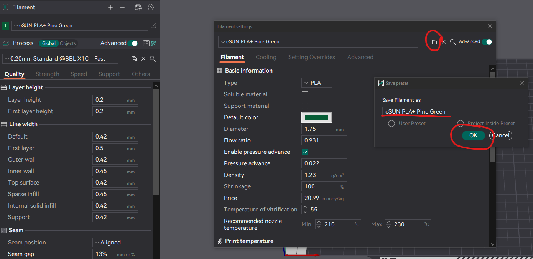Click the Basic information section icon

tap(220, 71)
